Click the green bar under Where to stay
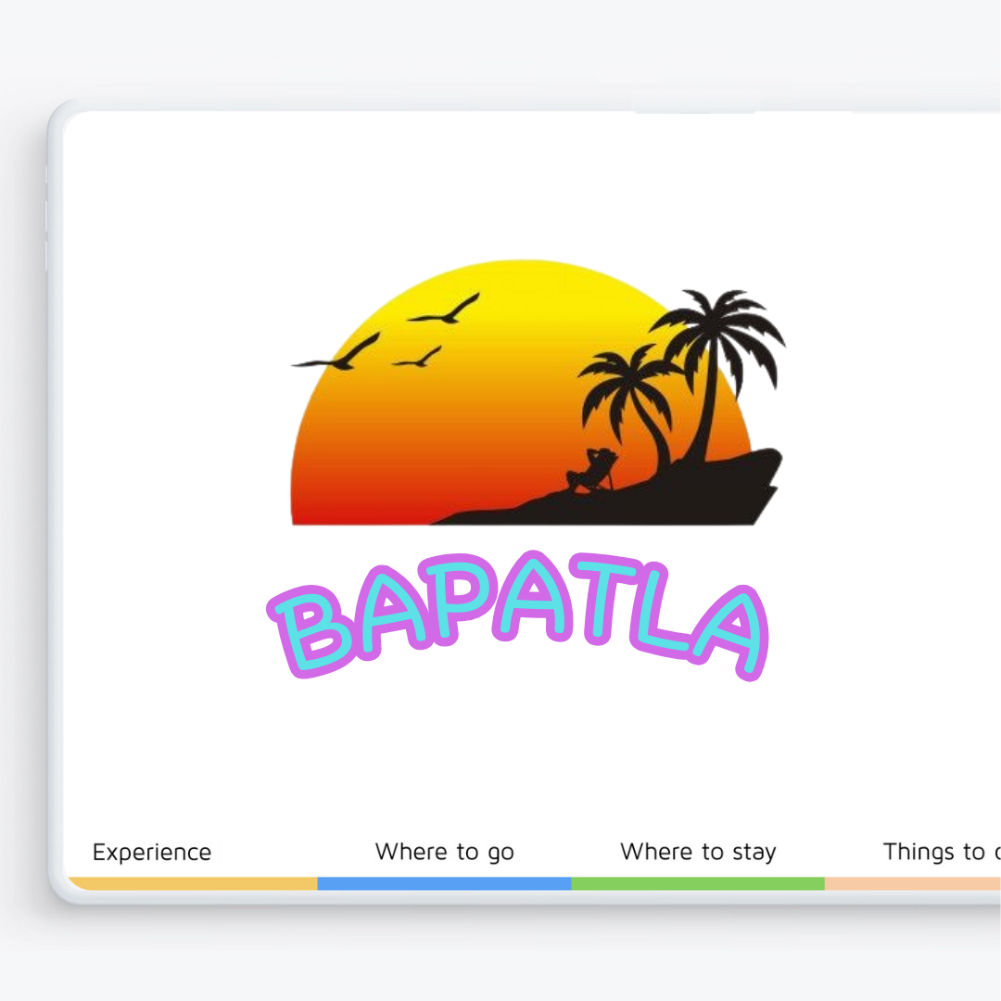This screenshot has width=1001, height=1001. pyautogui.click(x=698, y=883)
